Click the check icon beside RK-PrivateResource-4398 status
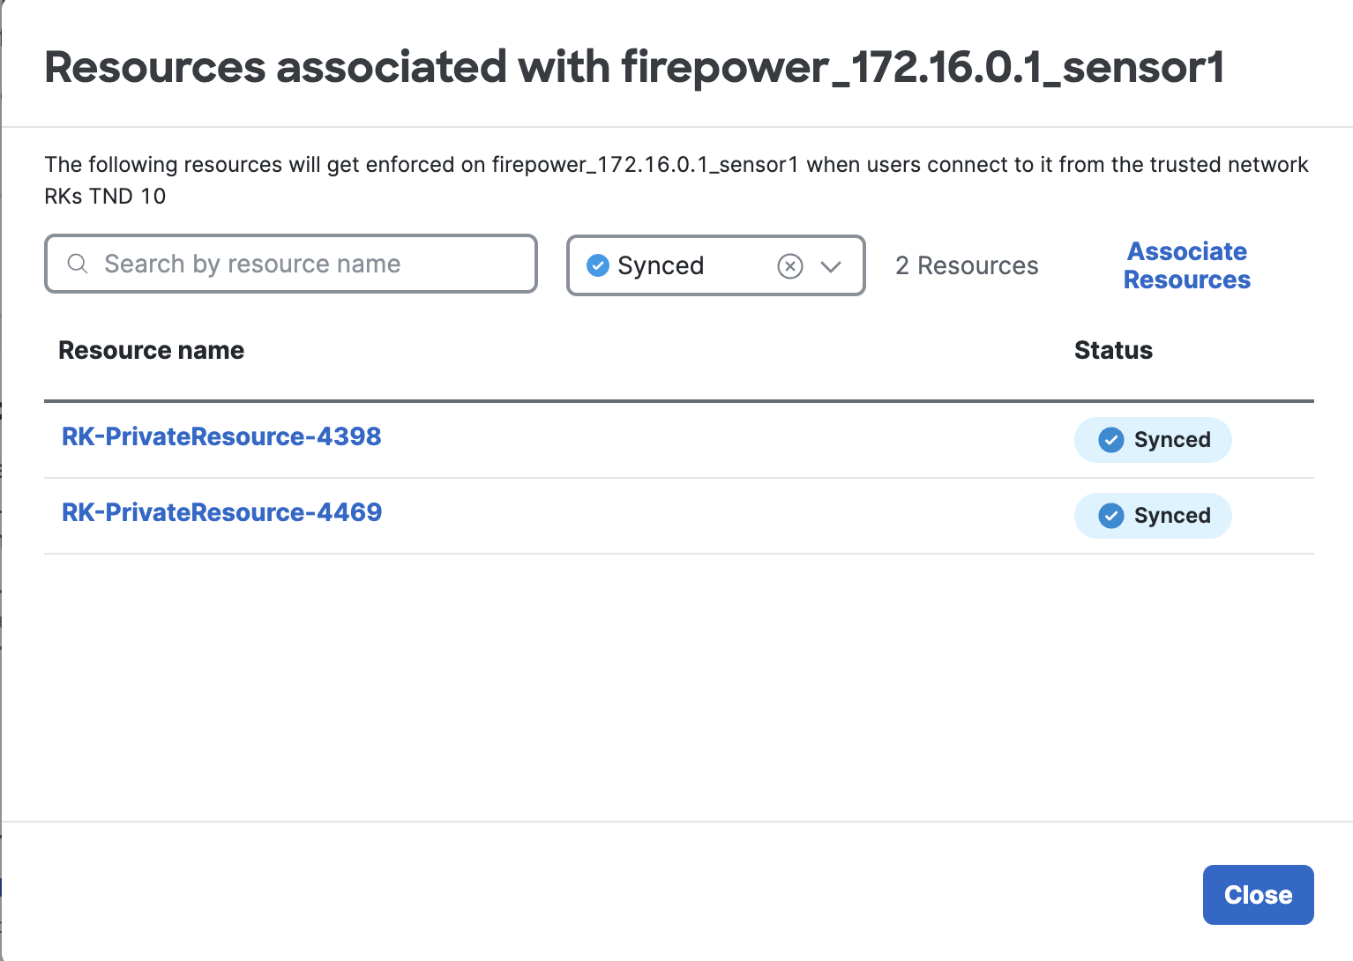The height and width of the screenshot is (961, 1353). (1110, 440)
